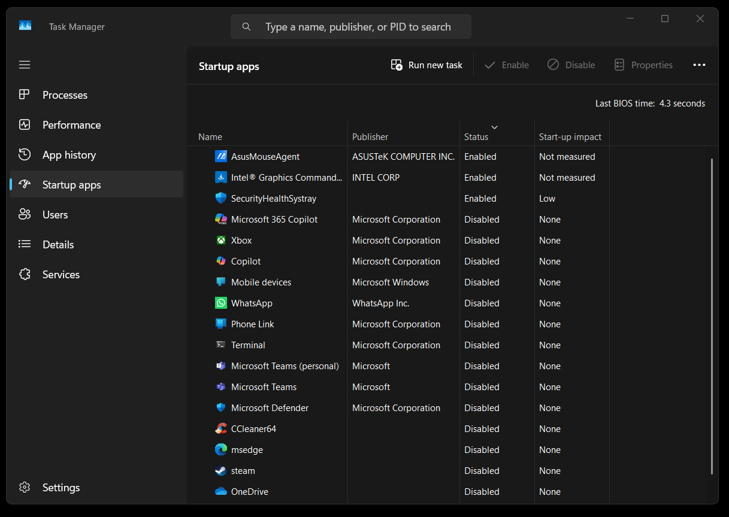Image resolution: width=729 pixels, height=517 pixels.
Task: Select the Microsoft Teams (personal) row
Action: coord(285,366)
